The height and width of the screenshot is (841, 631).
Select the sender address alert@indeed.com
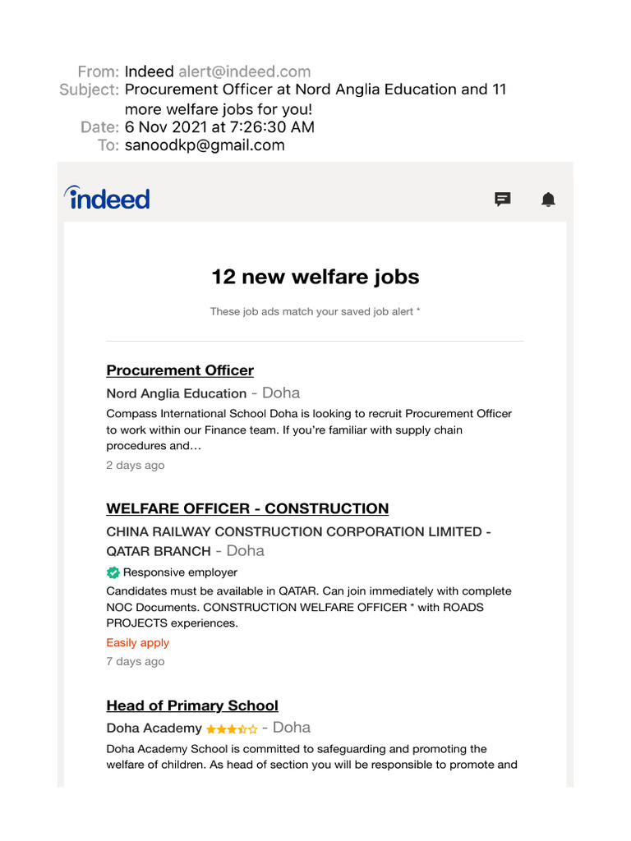point(244,71)
